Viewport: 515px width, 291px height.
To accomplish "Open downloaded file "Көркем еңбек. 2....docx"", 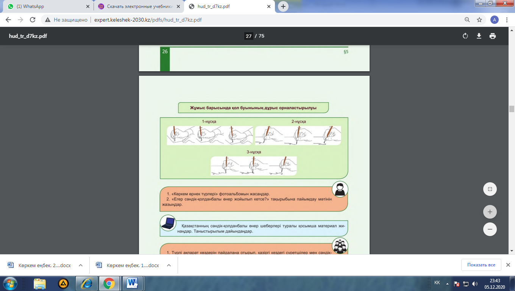I will point(39,265).
